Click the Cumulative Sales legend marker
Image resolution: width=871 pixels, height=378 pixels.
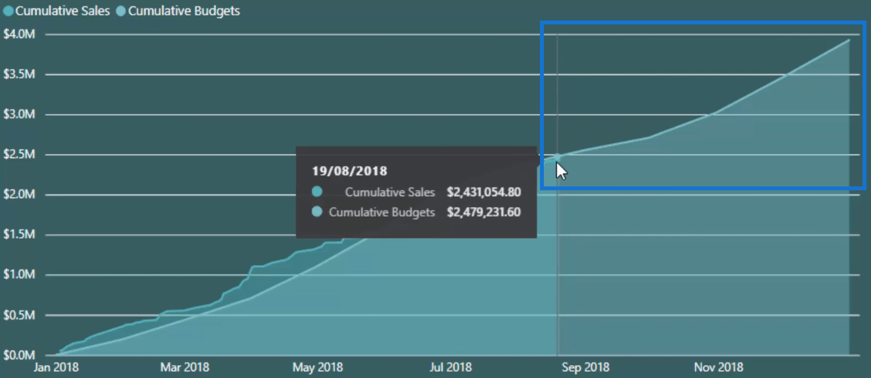click(8, 11)
